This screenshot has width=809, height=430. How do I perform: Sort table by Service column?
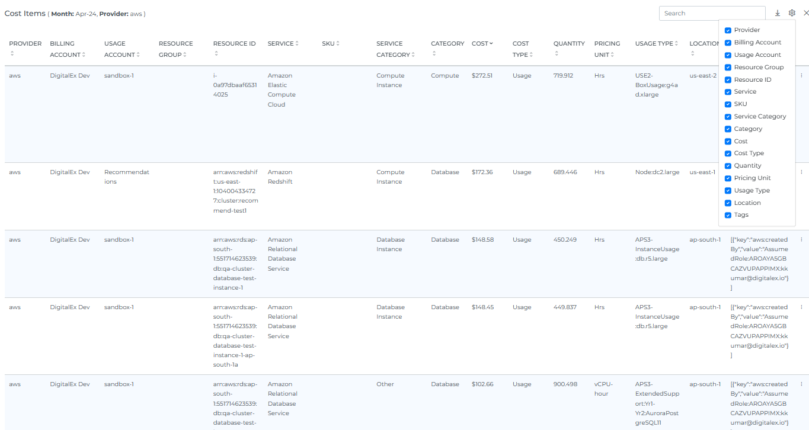pos(283,44)
